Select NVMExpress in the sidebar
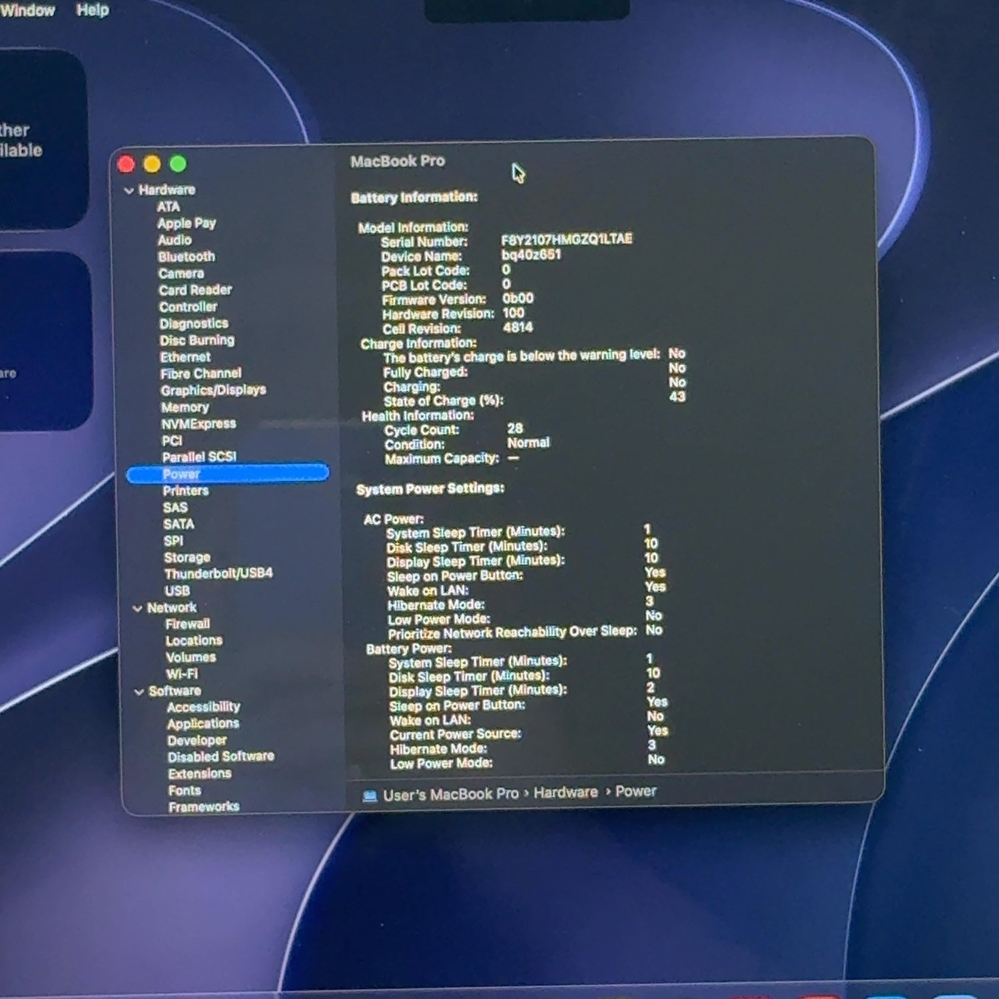Image resolution: width=999 pixels, height=999 pixels. tap(198, 424)
